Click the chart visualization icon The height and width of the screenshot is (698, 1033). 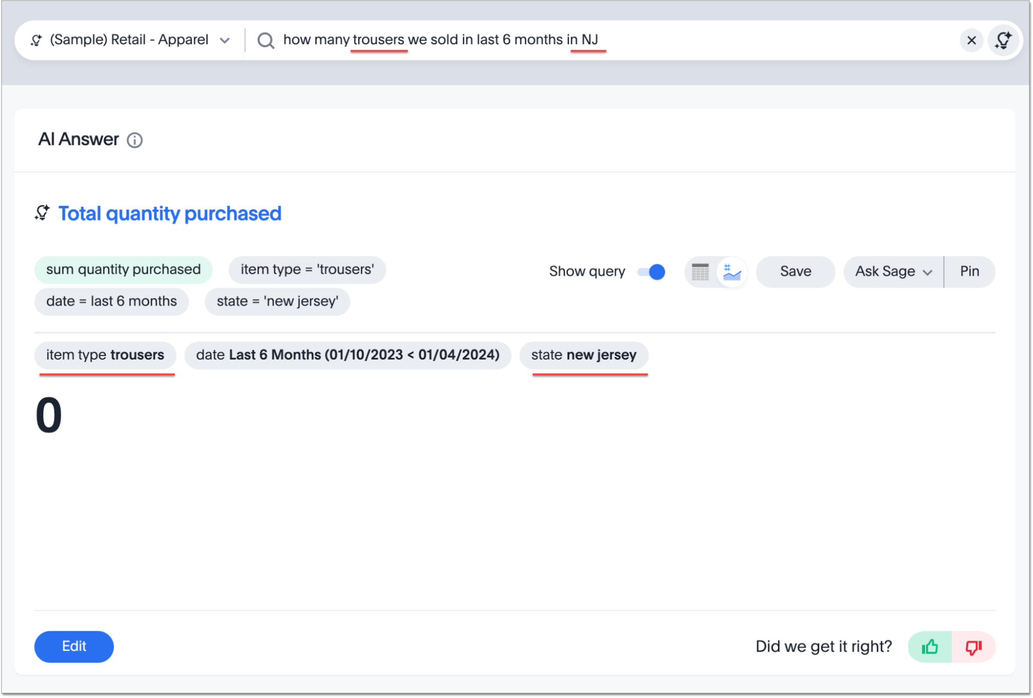pos(731,271)
